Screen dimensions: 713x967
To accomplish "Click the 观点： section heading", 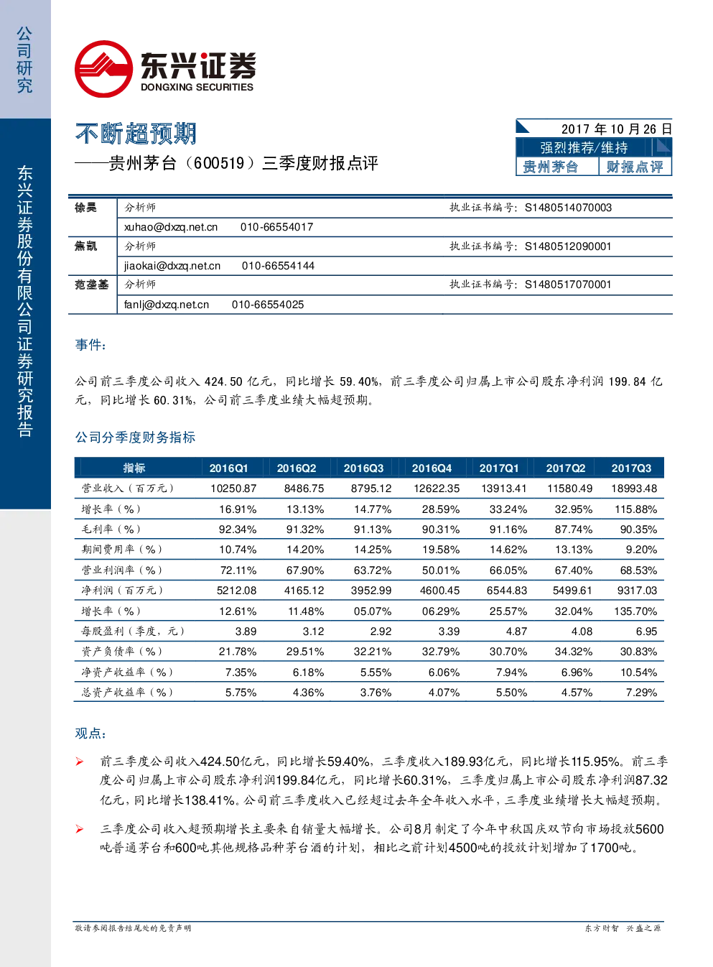I will 91,734.
